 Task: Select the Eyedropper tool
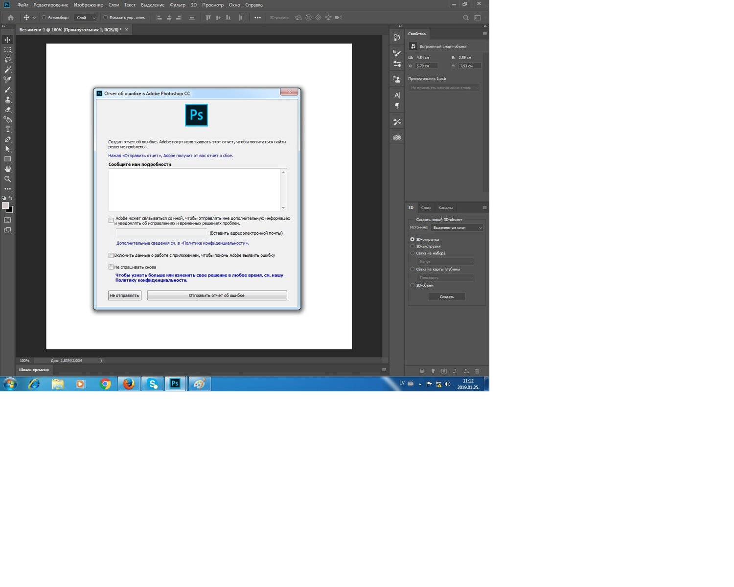tap(7, 79)
